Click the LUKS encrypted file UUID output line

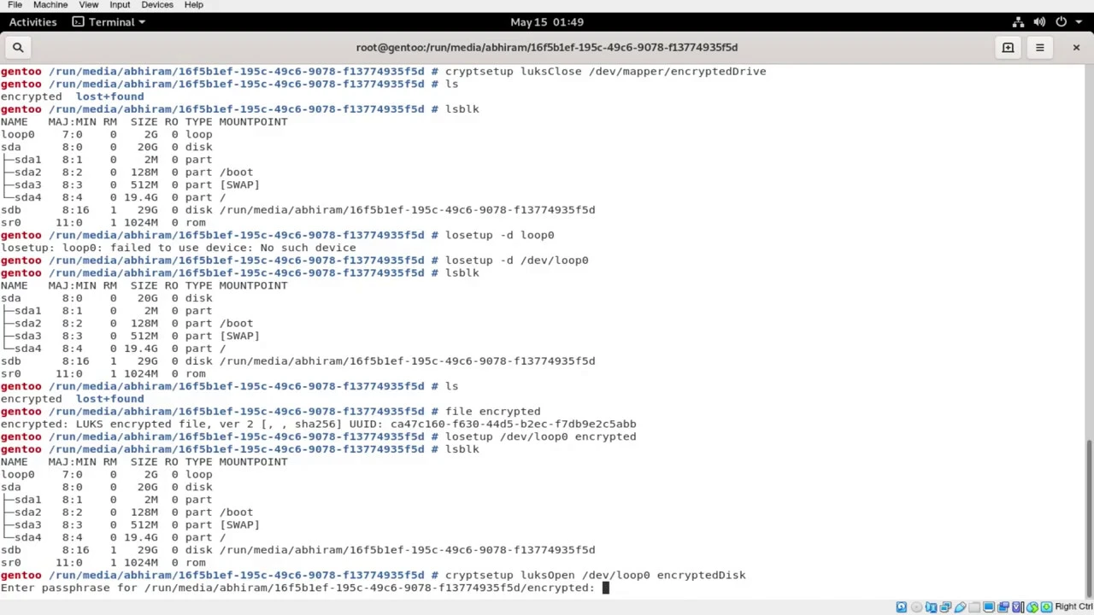click(318, 424)
